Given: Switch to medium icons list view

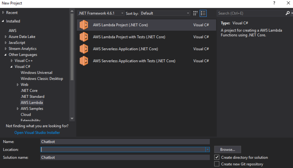Looking at the screenshot, I should (203, 13).
